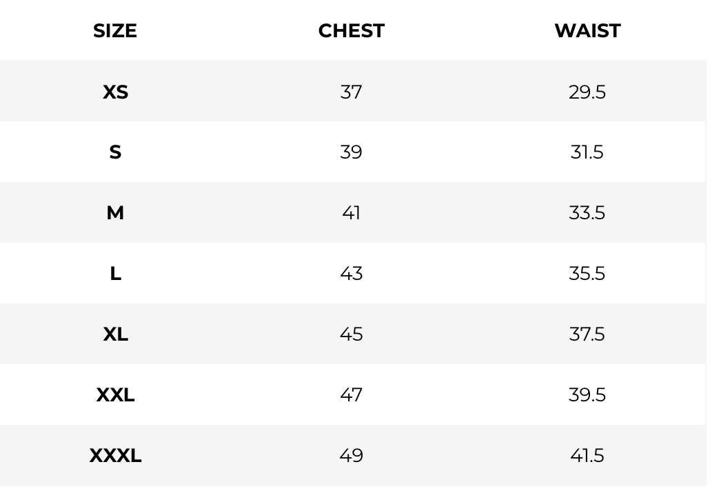The height and width of the screenshot is (491, 710).
Task: Click chest value 41
Action: [x=351, y=212]
